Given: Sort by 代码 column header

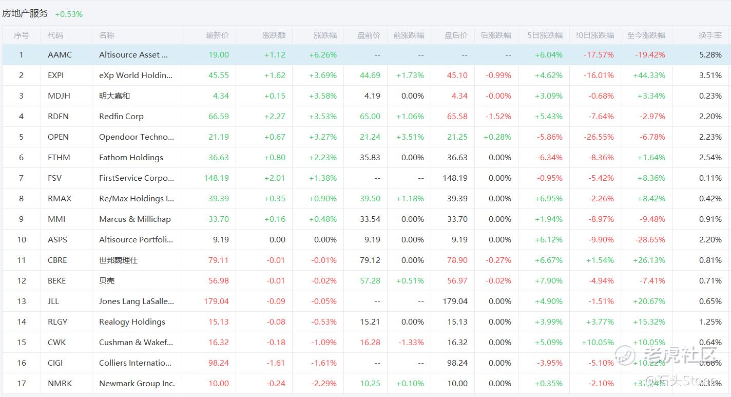Looking at the screenshot, I should pos(55,35).
